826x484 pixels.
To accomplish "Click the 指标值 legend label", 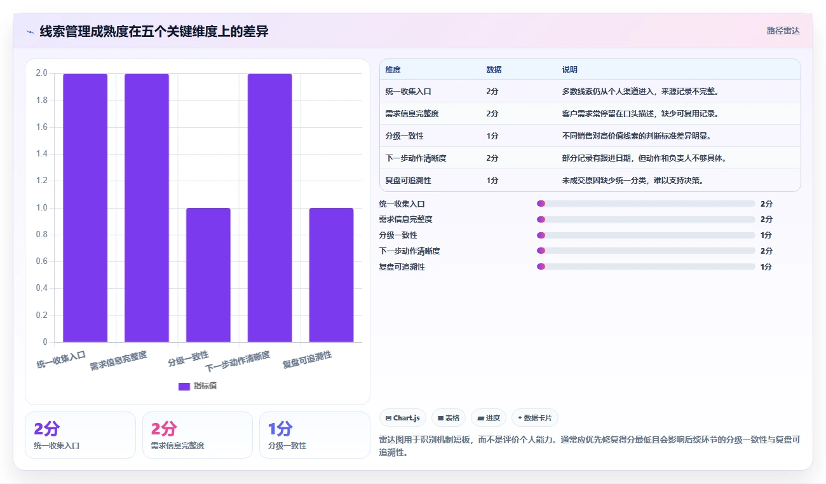I will click(x=205, y=386).
